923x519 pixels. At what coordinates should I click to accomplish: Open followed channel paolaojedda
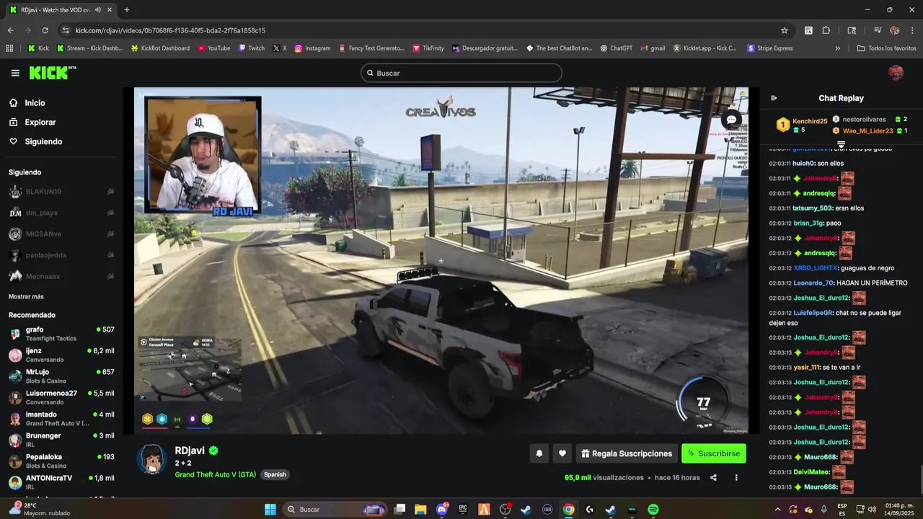(61, 255)
